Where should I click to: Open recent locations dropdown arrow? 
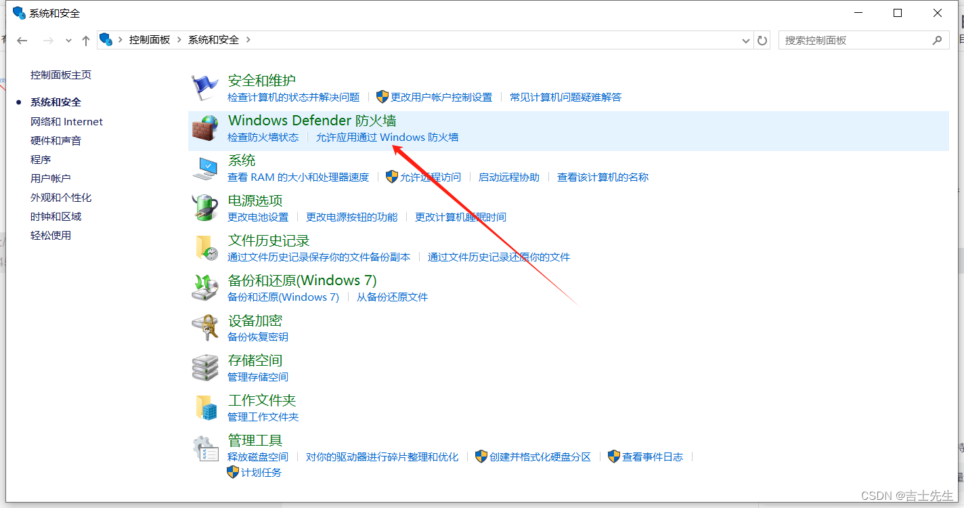tap(68, 41)
